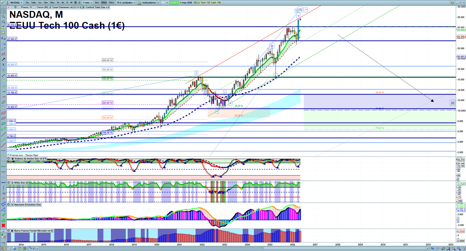Toggle the Cierre (W) checkbox
This screenshot has height=251, width=466.
tap(35, 7)
